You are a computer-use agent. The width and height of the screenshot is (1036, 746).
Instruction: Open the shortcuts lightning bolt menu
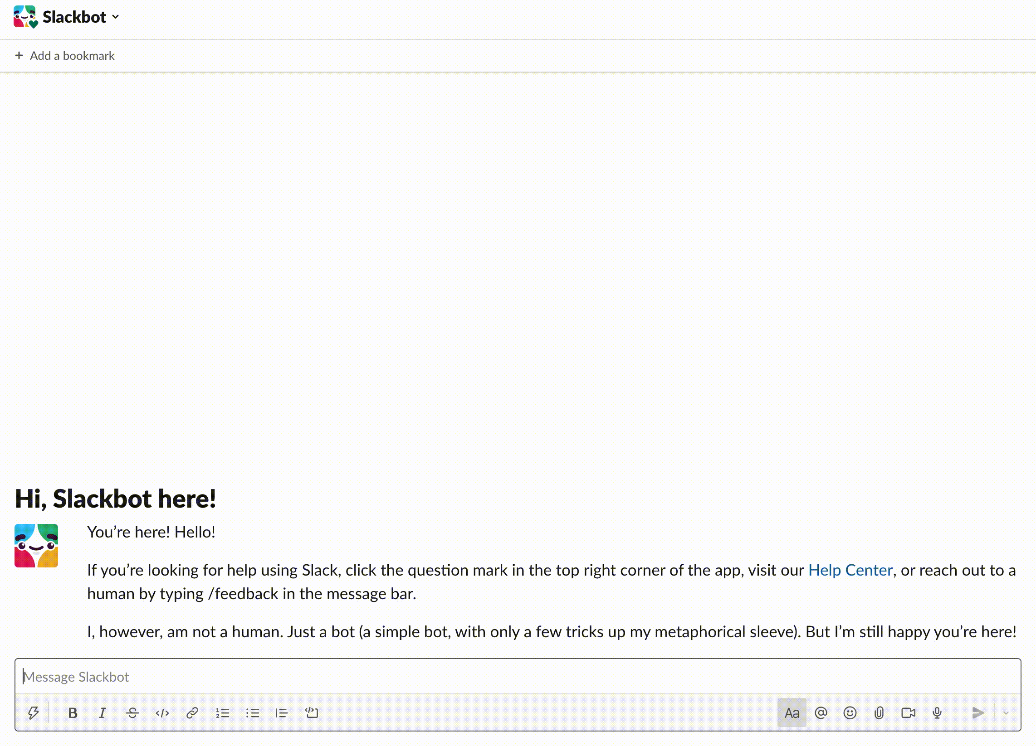34,712
